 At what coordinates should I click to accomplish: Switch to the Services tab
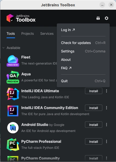pyautogui.click(x=47, y=33)
